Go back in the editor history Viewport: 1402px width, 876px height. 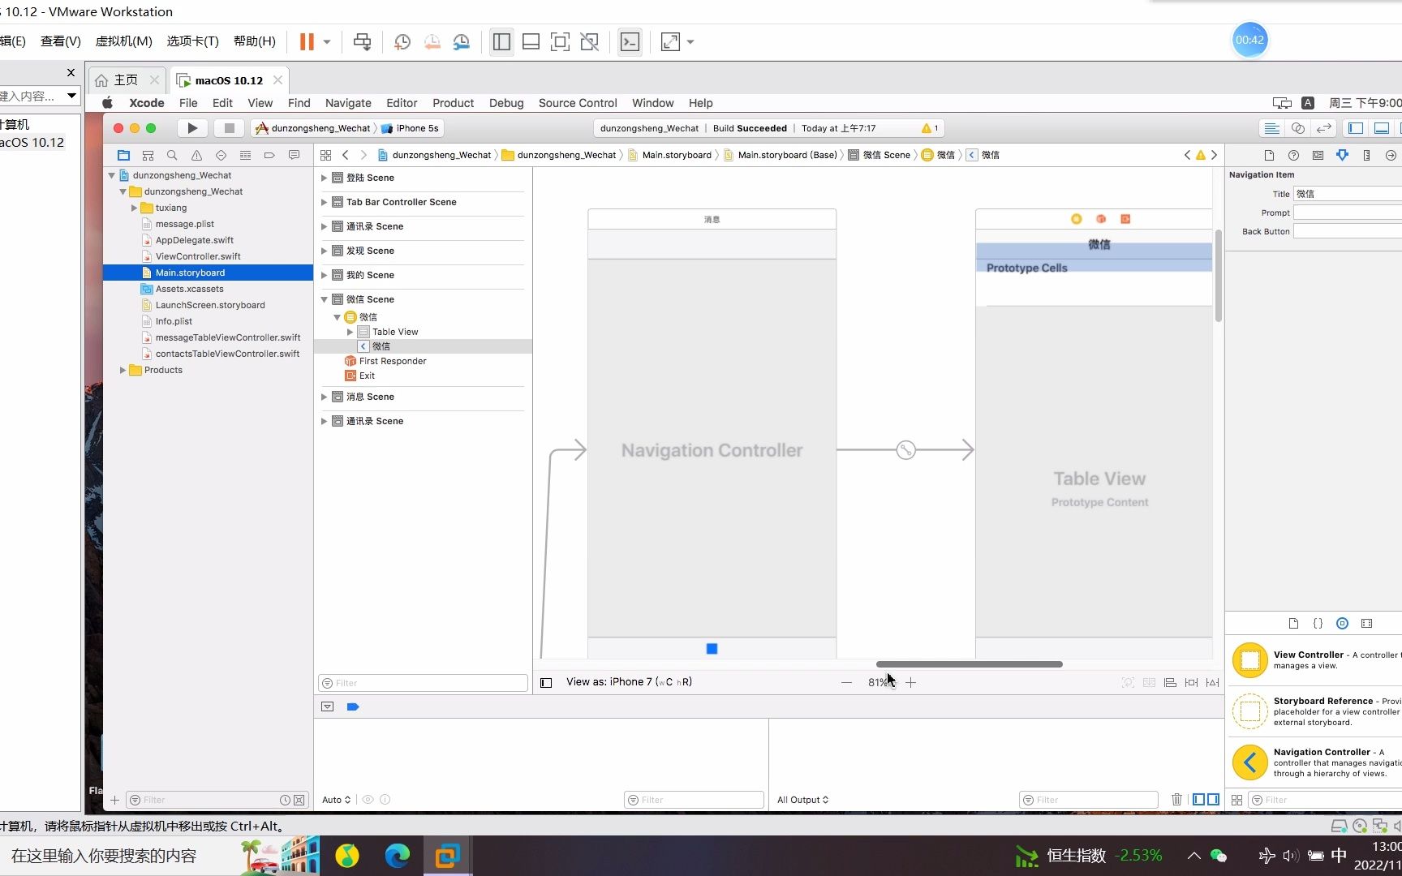point(346,155)
